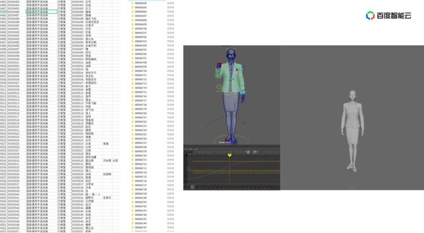
Task: Click folder icon of 00006714
Action: tap(133, 88)
